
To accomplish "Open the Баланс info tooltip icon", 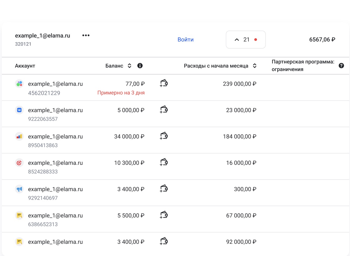I will tap(140, 66).
